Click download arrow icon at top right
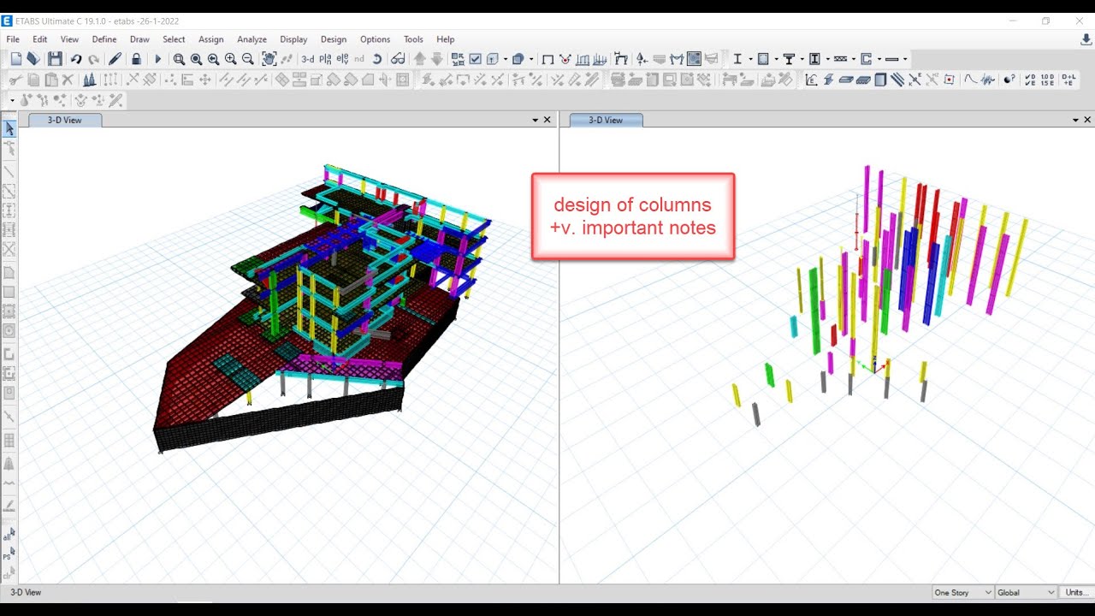Image resolution: width=1095 pixels, height=616 pixels. [1086, 39]
